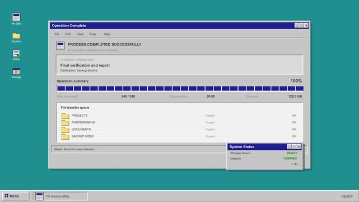Screen dimensions: 359x202
Task: Click the OK status for PHOTOGRAPHS
Action: point(294,122)
